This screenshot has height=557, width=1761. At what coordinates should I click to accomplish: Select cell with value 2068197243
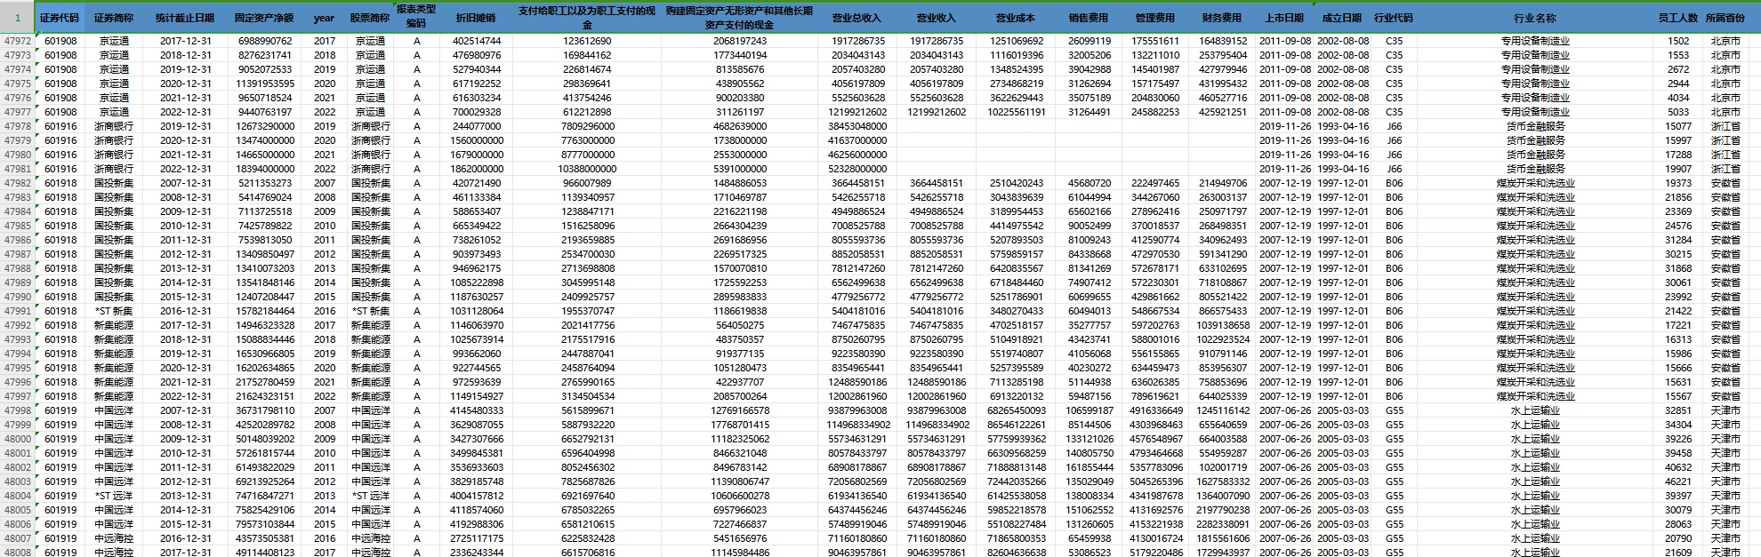[740, 41]
